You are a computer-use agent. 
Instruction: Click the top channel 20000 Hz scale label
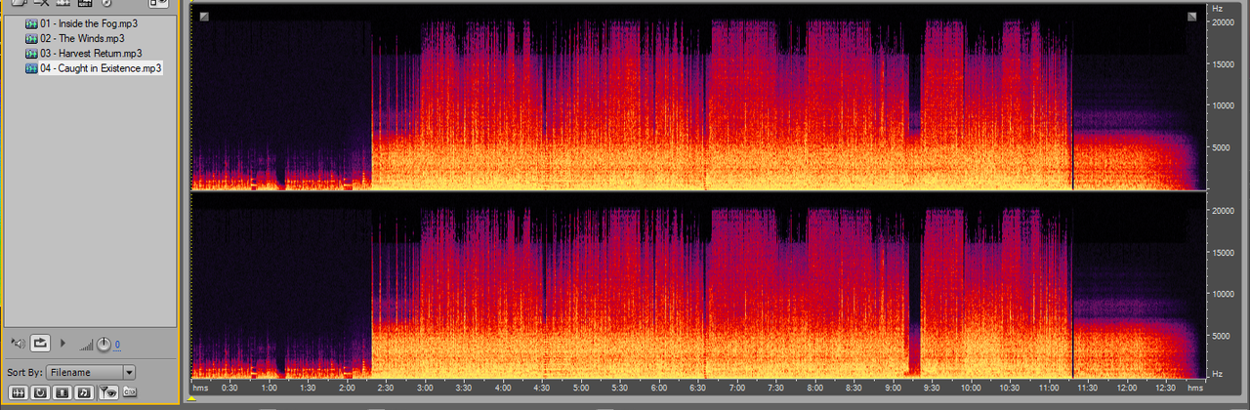(x=1225, y=22)
